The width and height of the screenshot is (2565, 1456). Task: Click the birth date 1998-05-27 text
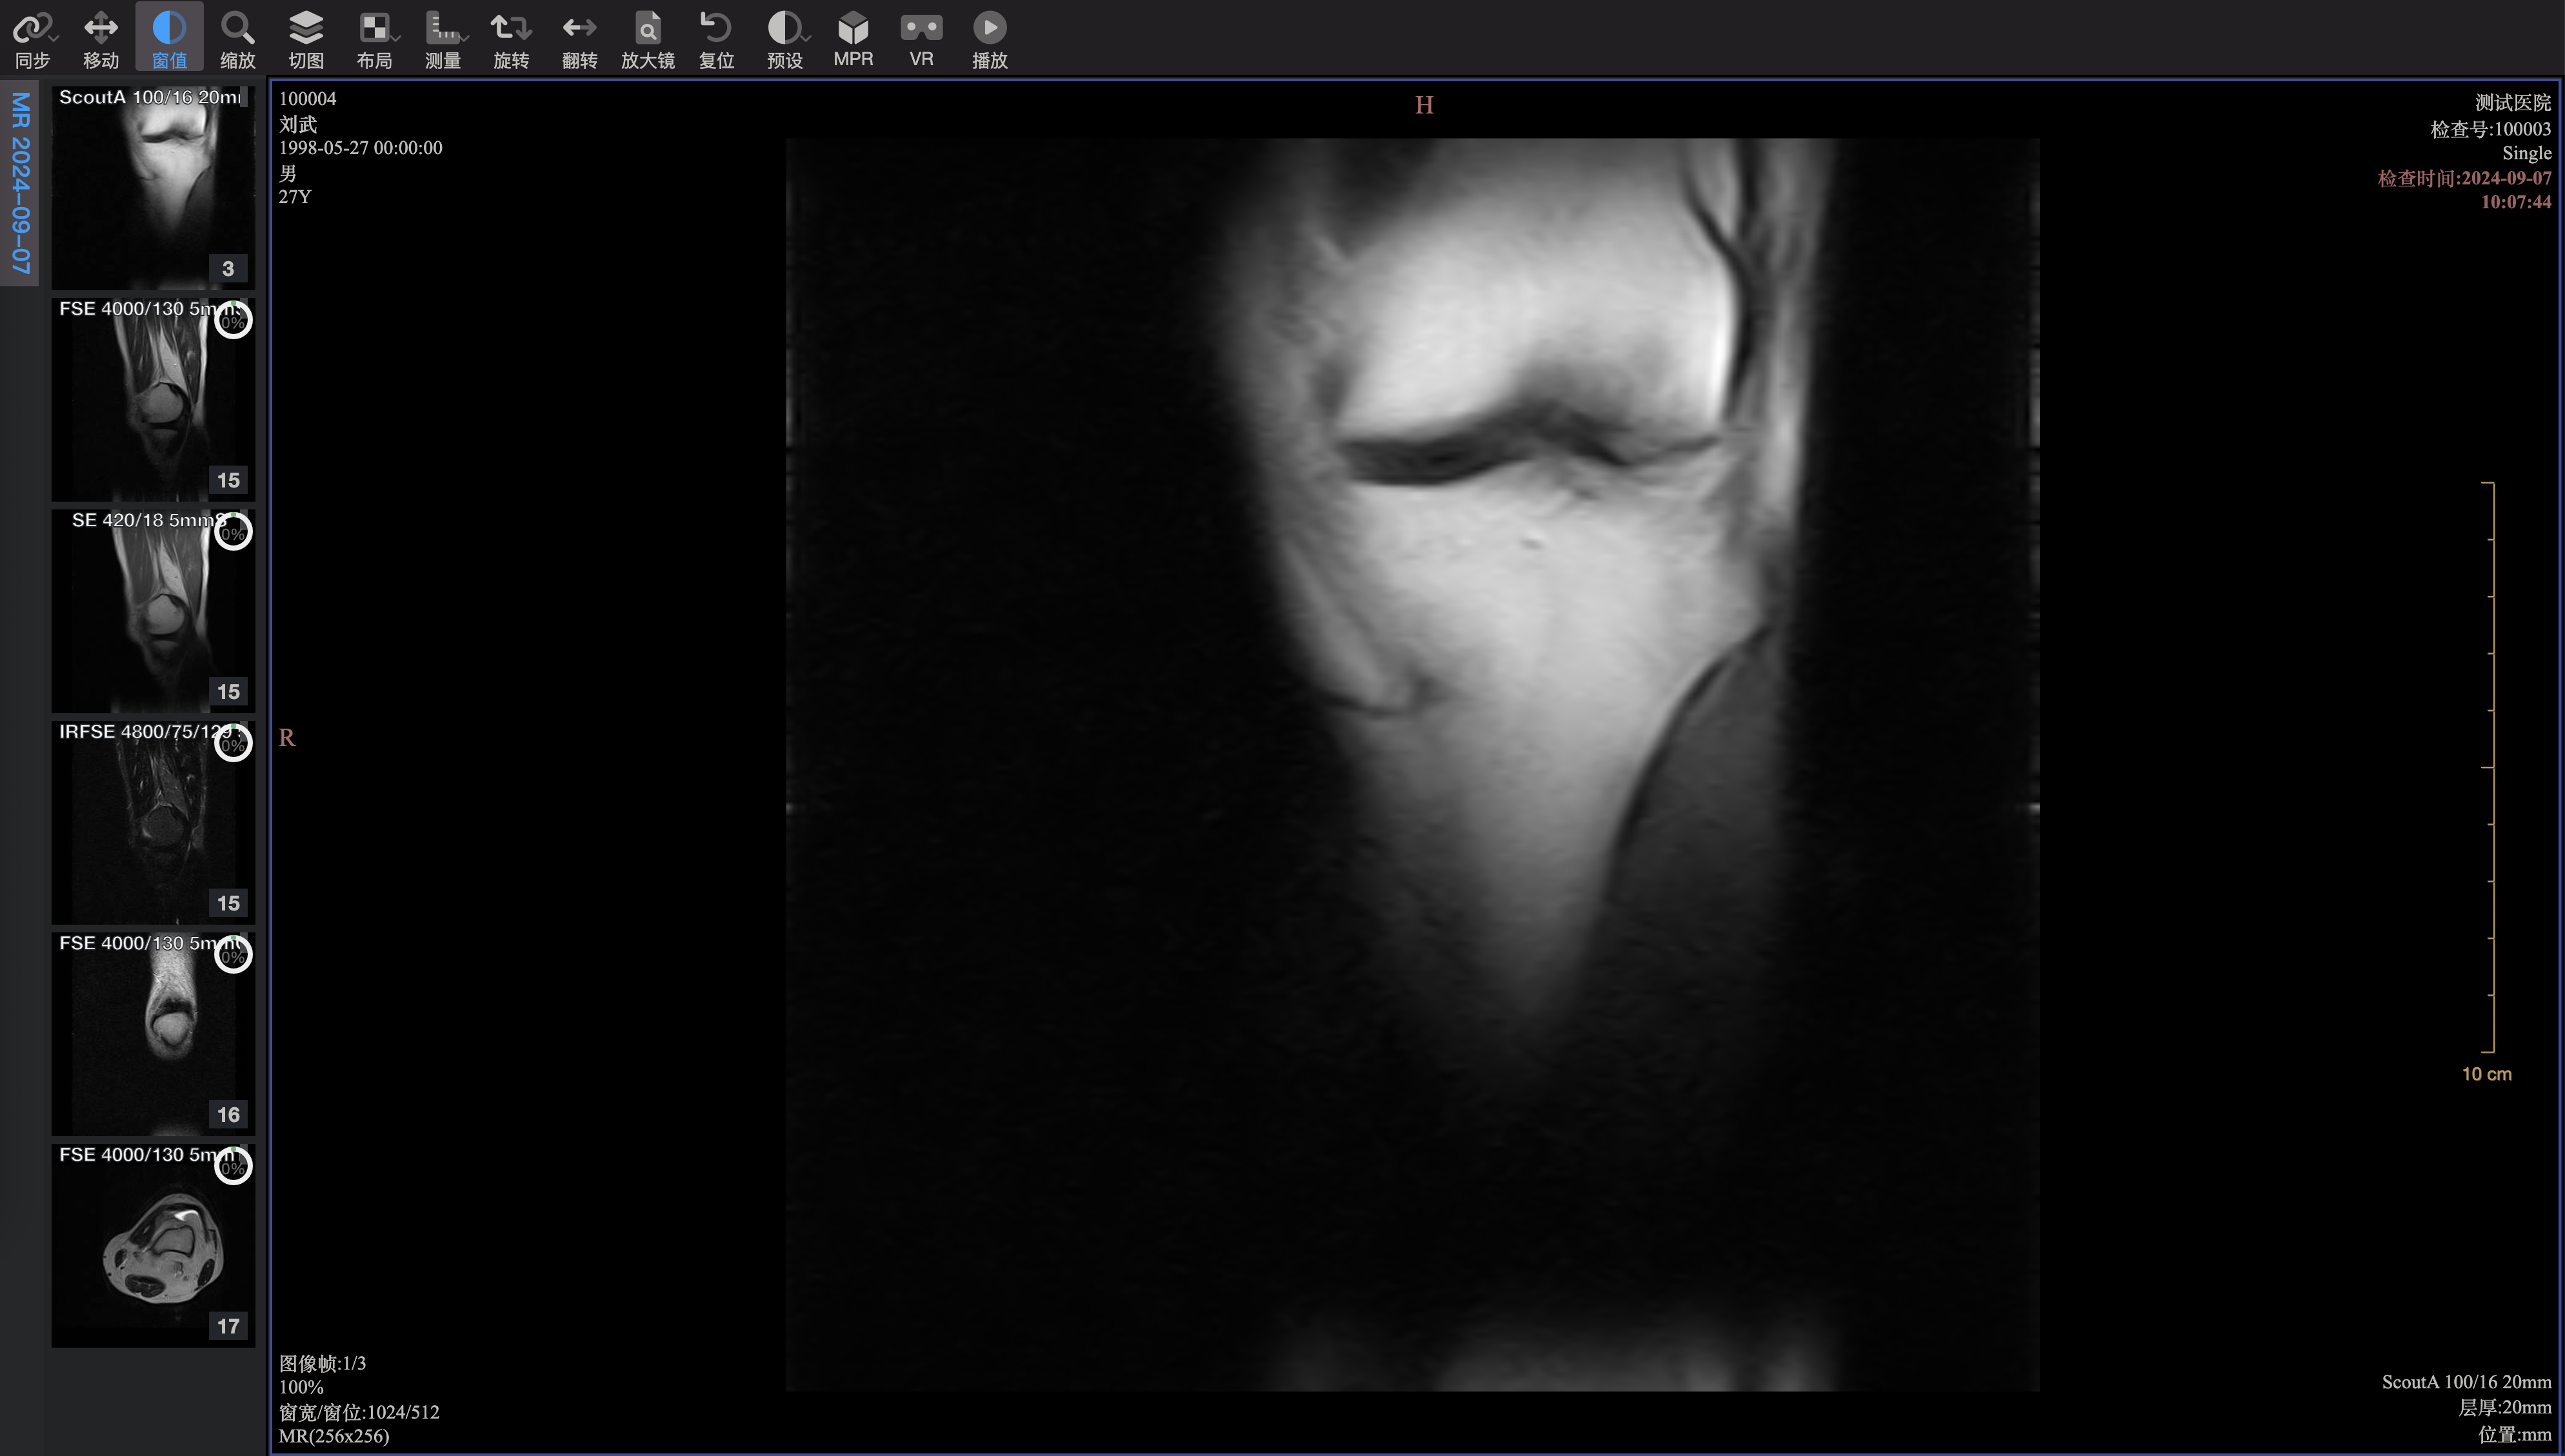pyautogui.click(x=360, y=148)
